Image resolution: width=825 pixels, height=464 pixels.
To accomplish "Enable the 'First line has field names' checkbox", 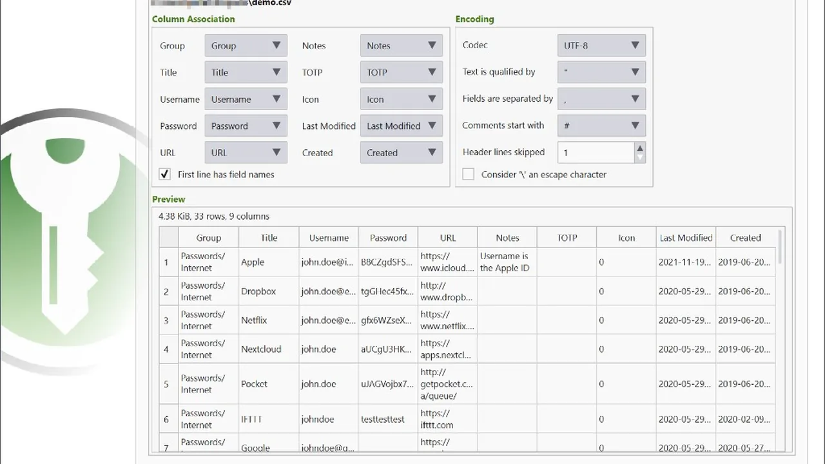I will [165, 174].
